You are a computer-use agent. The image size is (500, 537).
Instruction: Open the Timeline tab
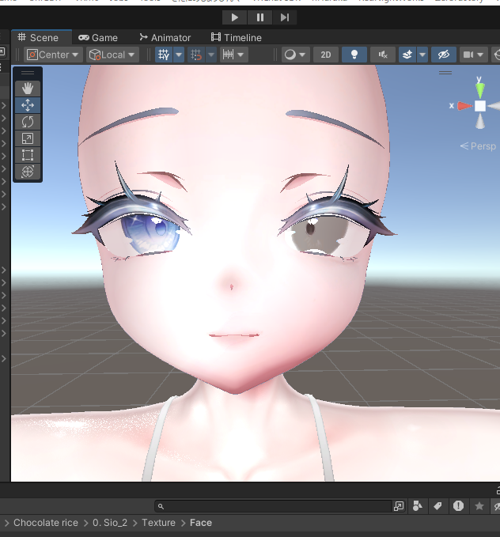pos(237,38)
